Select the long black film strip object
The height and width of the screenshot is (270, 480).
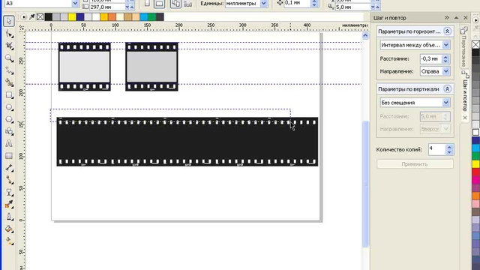click(187, 142)
